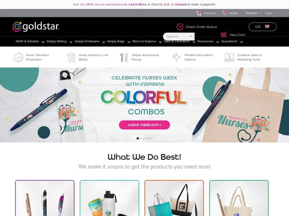
Task: Click the Creative Sales & Marketing Tools laptop icon
Action: [x=229, y=57]
